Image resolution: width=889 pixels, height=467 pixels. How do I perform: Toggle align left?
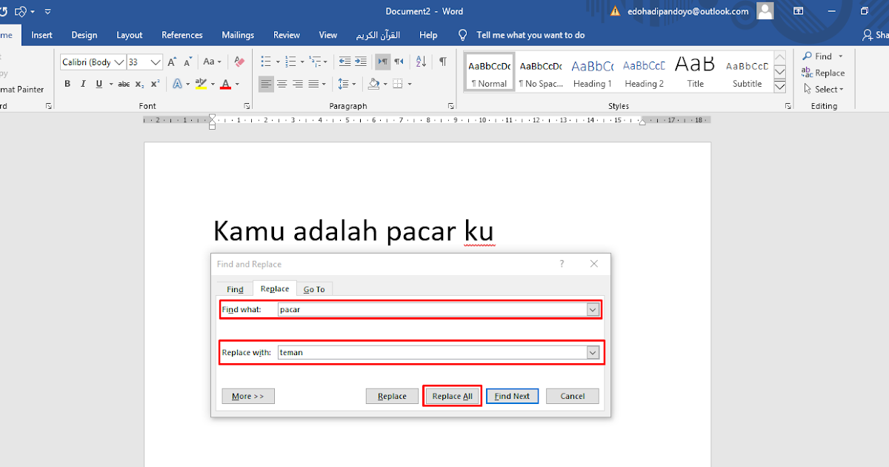tap(267, 84)
